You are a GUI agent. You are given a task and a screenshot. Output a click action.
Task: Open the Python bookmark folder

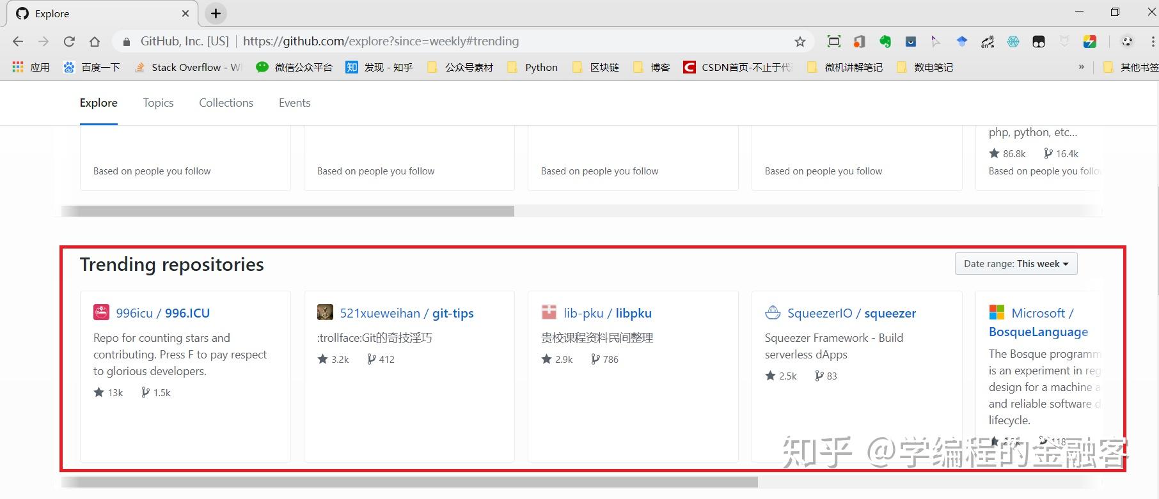tap(533, 67)
